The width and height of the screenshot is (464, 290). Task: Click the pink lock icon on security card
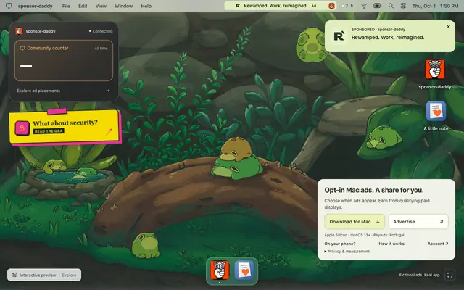22,128
